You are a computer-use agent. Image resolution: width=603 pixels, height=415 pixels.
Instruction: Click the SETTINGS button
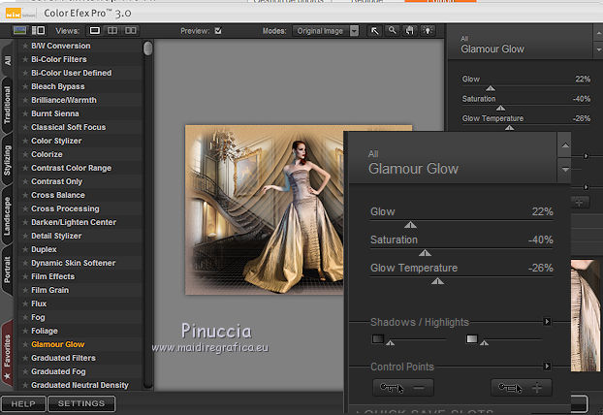pyautogui.click(x=81, y=403)
